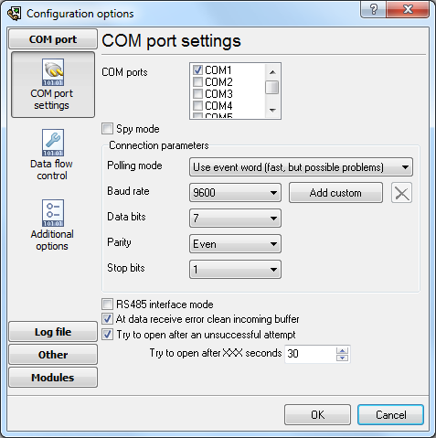Click the application icon in title bar
The height and width of the screenshot is (438, 436).
(x=15, y=14)
